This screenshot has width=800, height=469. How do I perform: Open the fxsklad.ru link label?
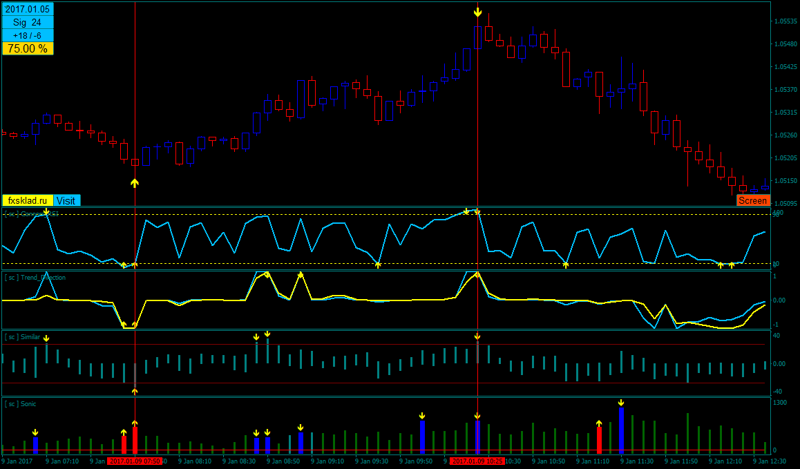(28, 200)
